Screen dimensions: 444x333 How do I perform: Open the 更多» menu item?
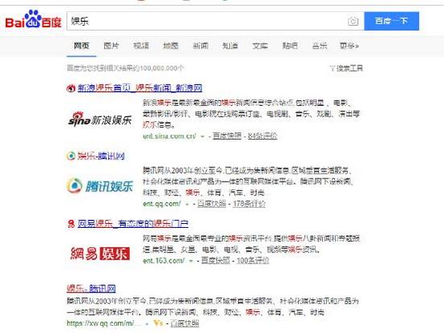(349, 45)
